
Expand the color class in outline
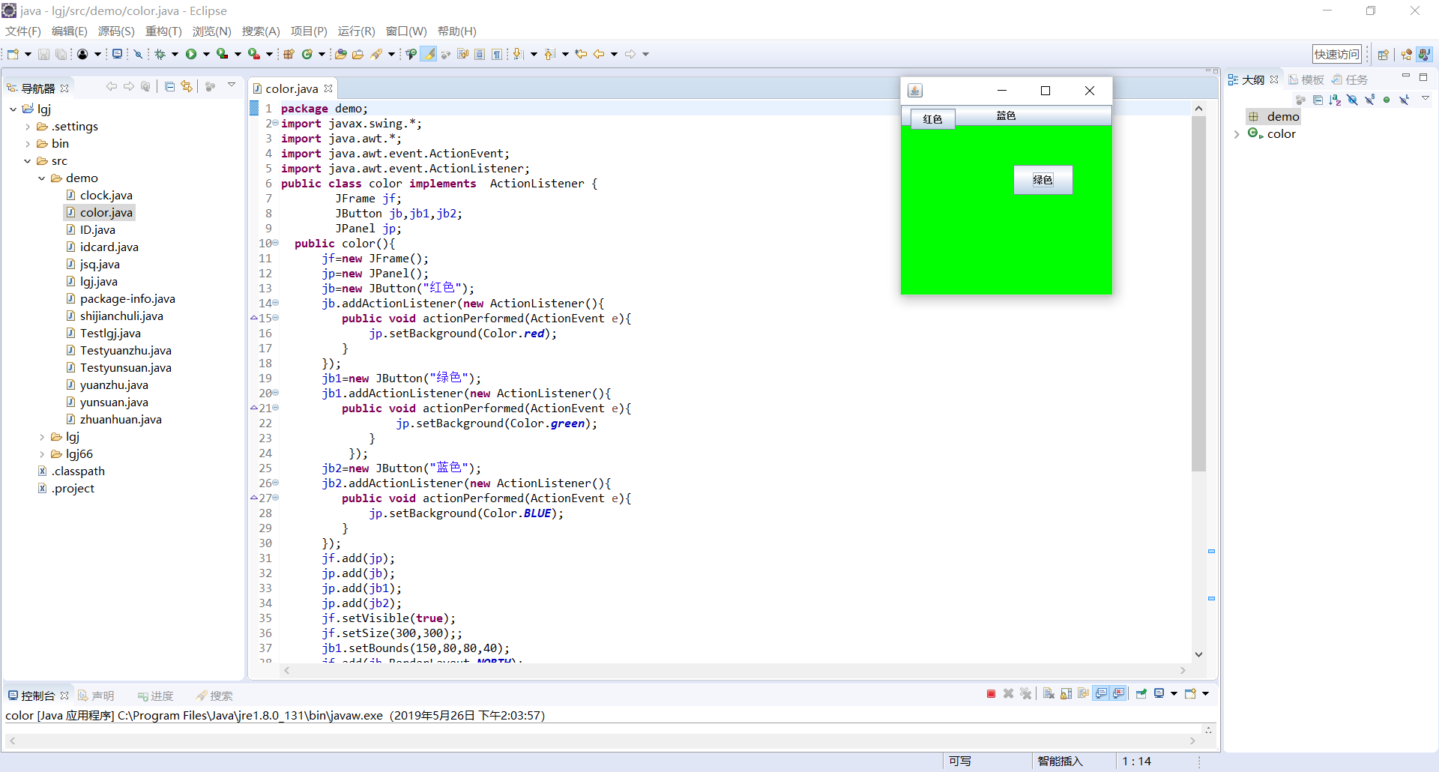1237,134
